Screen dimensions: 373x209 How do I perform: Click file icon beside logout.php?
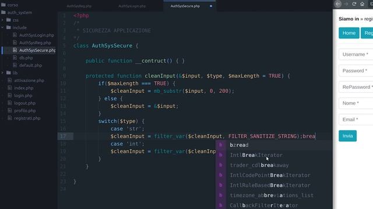point(9,103)
